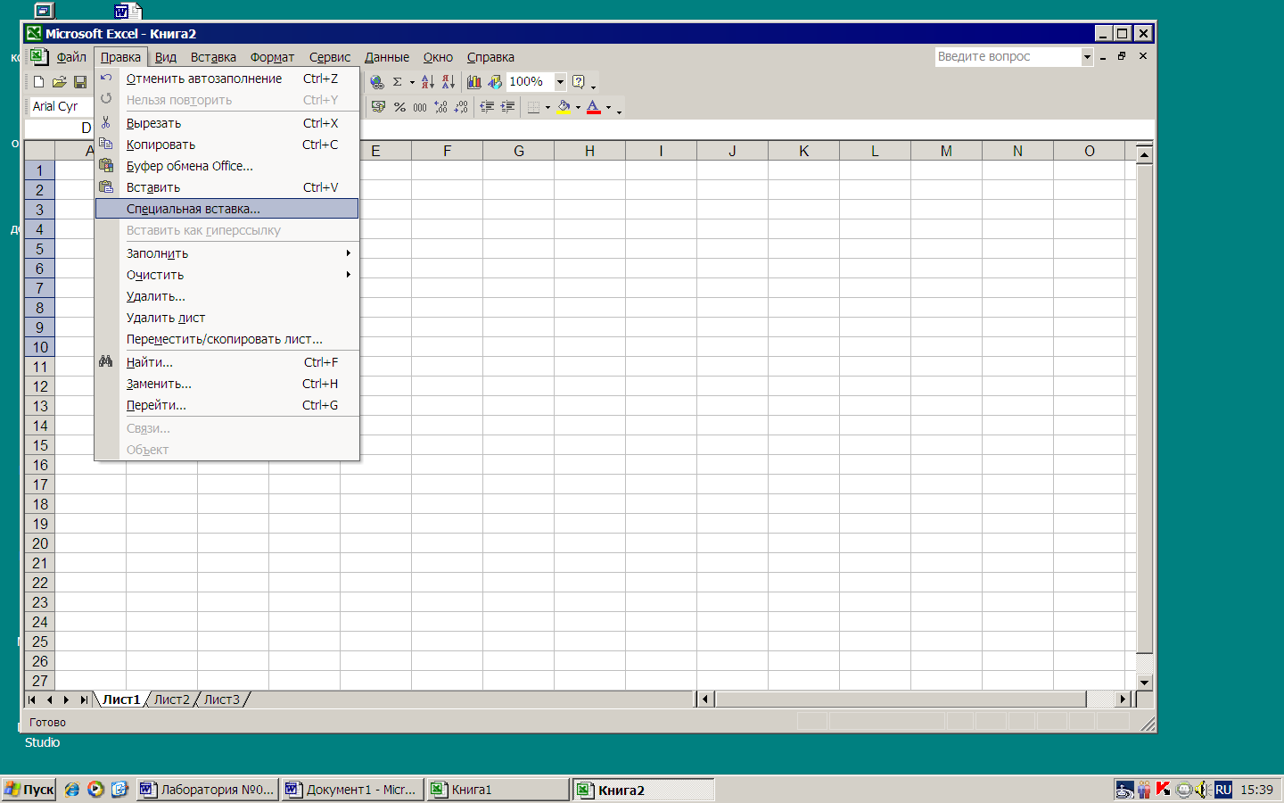The height and width of the screenshot is (803, 1284).
Task: Open the Font Color dropdown arrow
Action: 609,107
